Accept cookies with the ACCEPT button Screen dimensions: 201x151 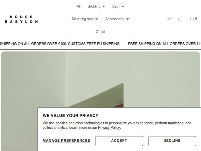pyautogui.click(x=119, y=141)
